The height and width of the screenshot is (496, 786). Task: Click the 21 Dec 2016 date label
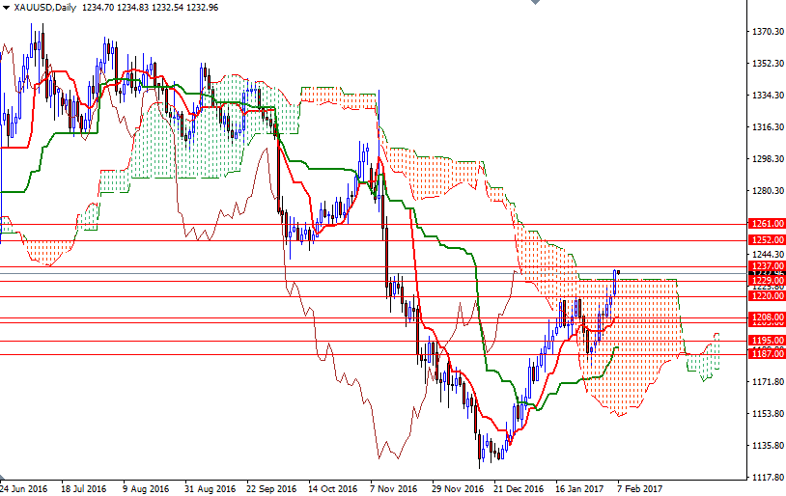click(x=518, y=488)
